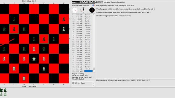The image size is (175, 98).
Task: Click the 'stronger command of the centre' line
Action: [113, 16]
